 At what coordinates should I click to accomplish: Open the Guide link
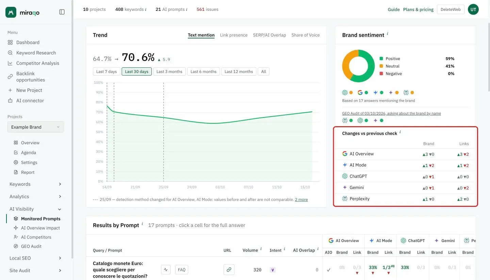(394, 10)
